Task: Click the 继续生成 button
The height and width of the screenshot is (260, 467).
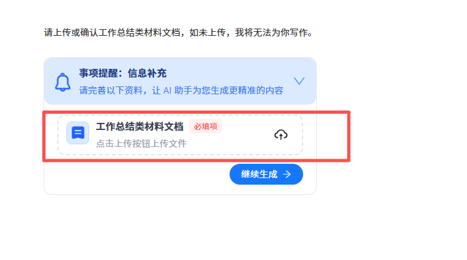Action: coord(266,174)
